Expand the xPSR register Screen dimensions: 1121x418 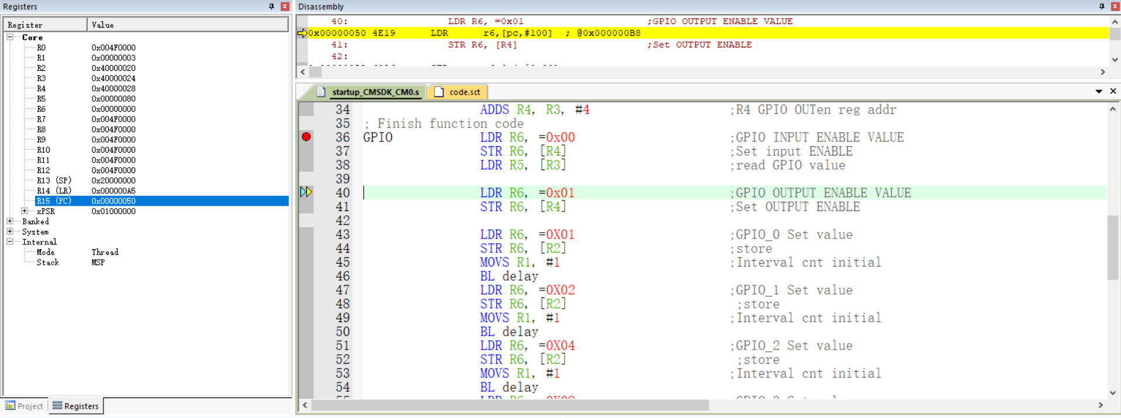point(25,211)
